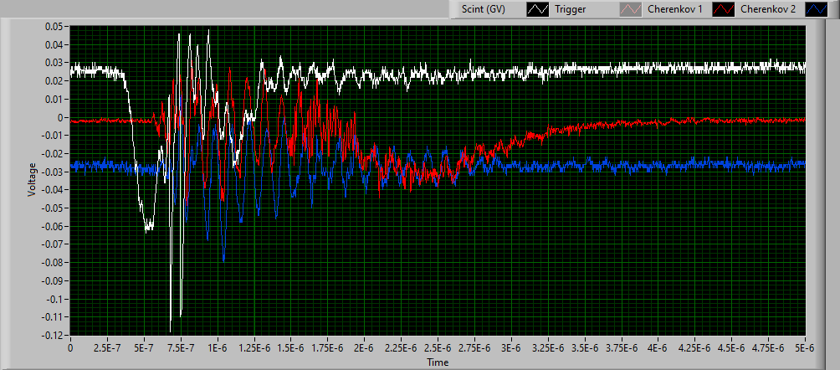Screen dimensions: 840x370
Task: Click the 1E-6 x-axis tick label
Action: (x=217, y=347)
